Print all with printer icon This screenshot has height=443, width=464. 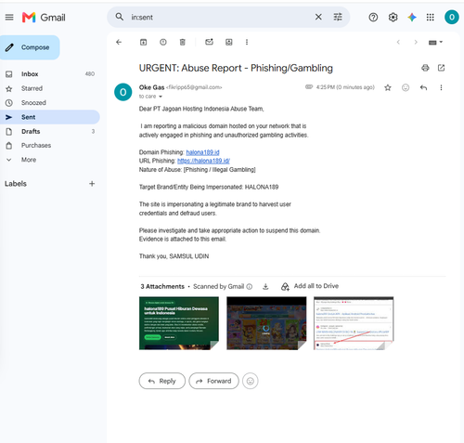[x=425, y=68]
